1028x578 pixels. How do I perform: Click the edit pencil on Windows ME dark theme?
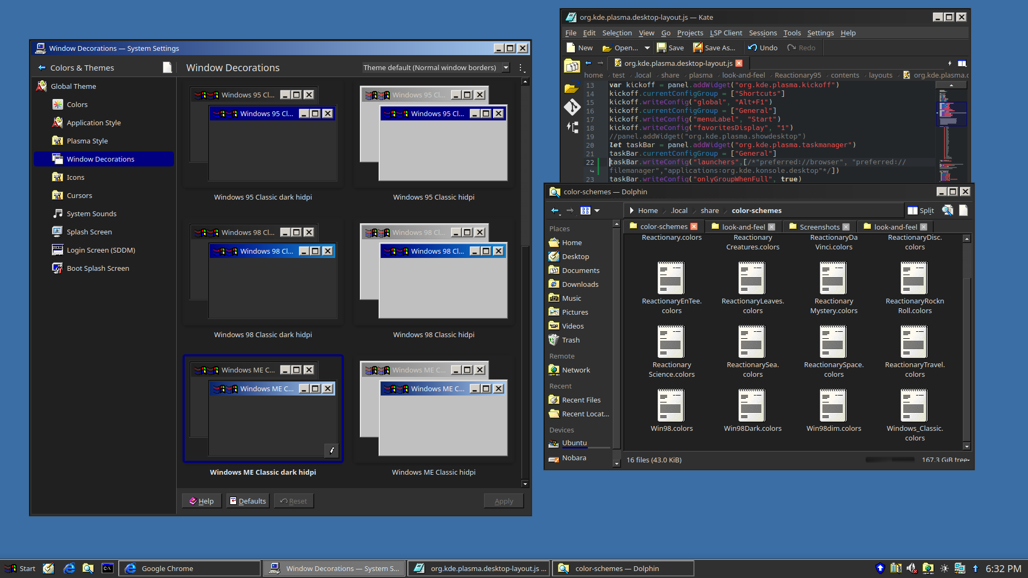tap(331, 450)
